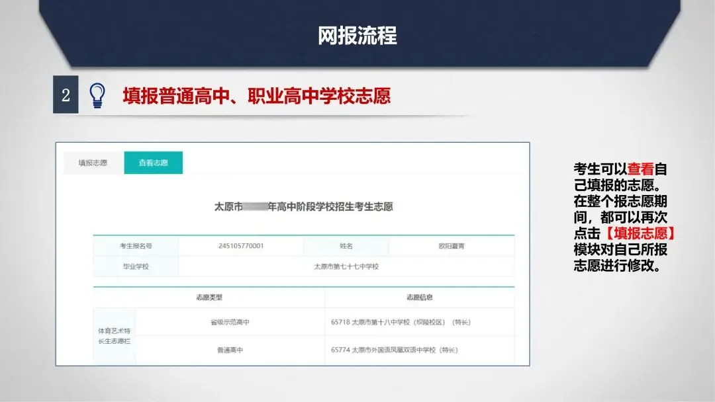
Task: Select school value 太原市第七十七中学校
Action: (x=346, y=266)
